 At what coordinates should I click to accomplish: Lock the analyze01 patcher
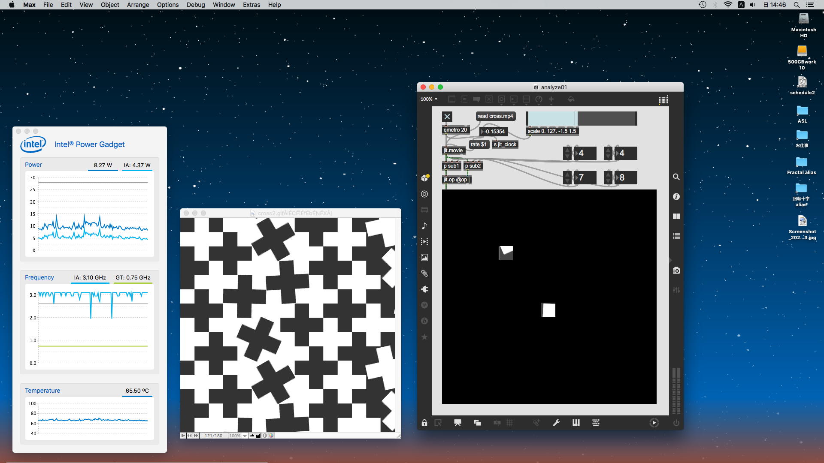pos(424,423)
